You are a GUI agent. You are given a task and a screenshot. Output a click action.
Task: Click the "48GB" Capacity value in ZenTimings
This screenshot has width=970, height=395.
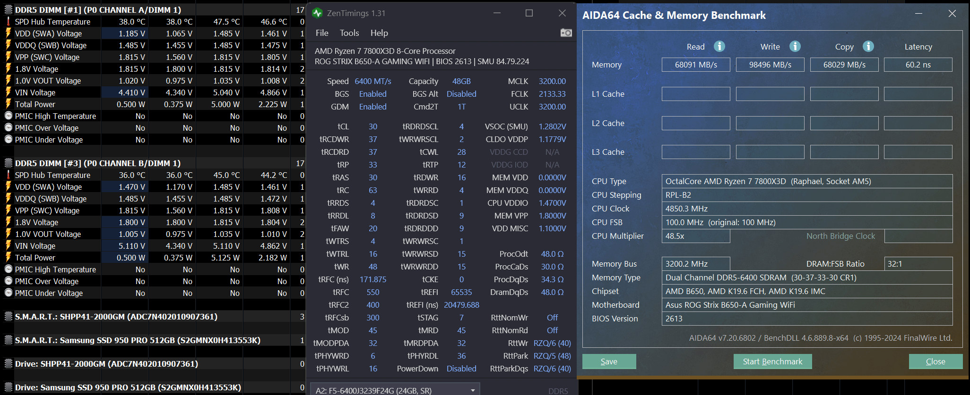(x=461, y=81)
